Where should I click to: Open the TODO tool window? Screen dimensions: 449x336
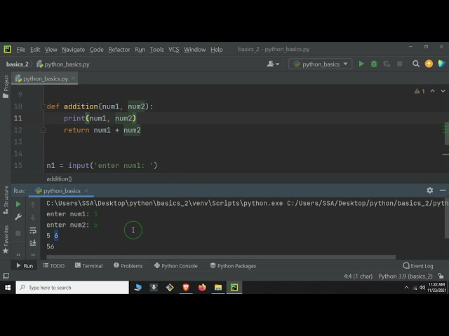tap(54, 266)
